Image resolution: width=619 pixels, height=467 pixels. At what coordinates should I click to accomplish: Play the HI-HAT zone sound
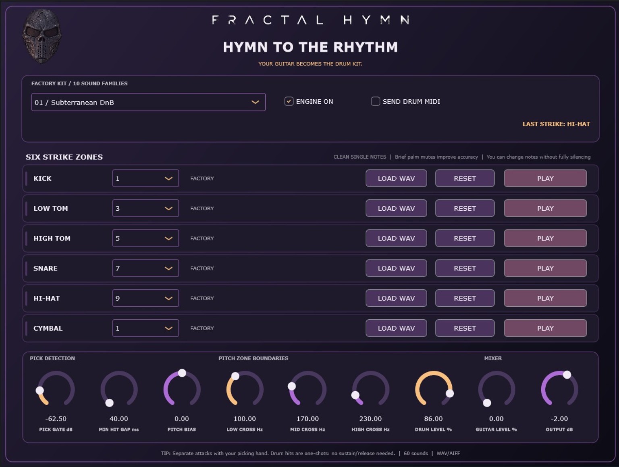[x=545, y=298]
